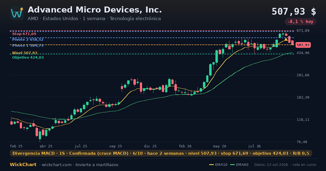Click the Nivel 507,93 label
The width and height of the screenshot is (326, 171).
click(x=25, y=53)
